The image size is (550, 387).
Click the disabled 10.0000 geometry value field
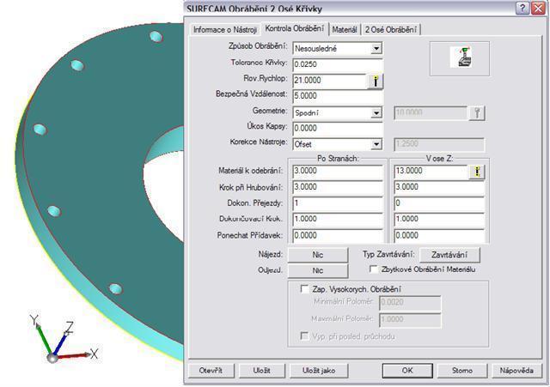(x=431, y=112)
